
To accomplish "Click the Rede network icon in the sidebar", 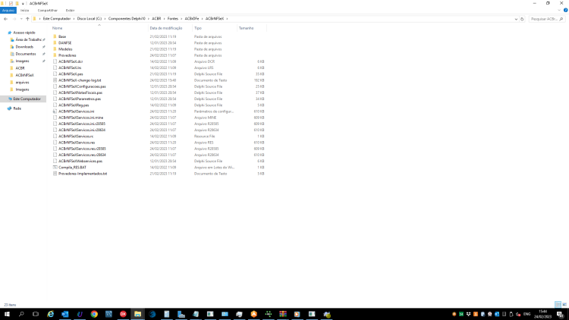I will coord(9,108).
